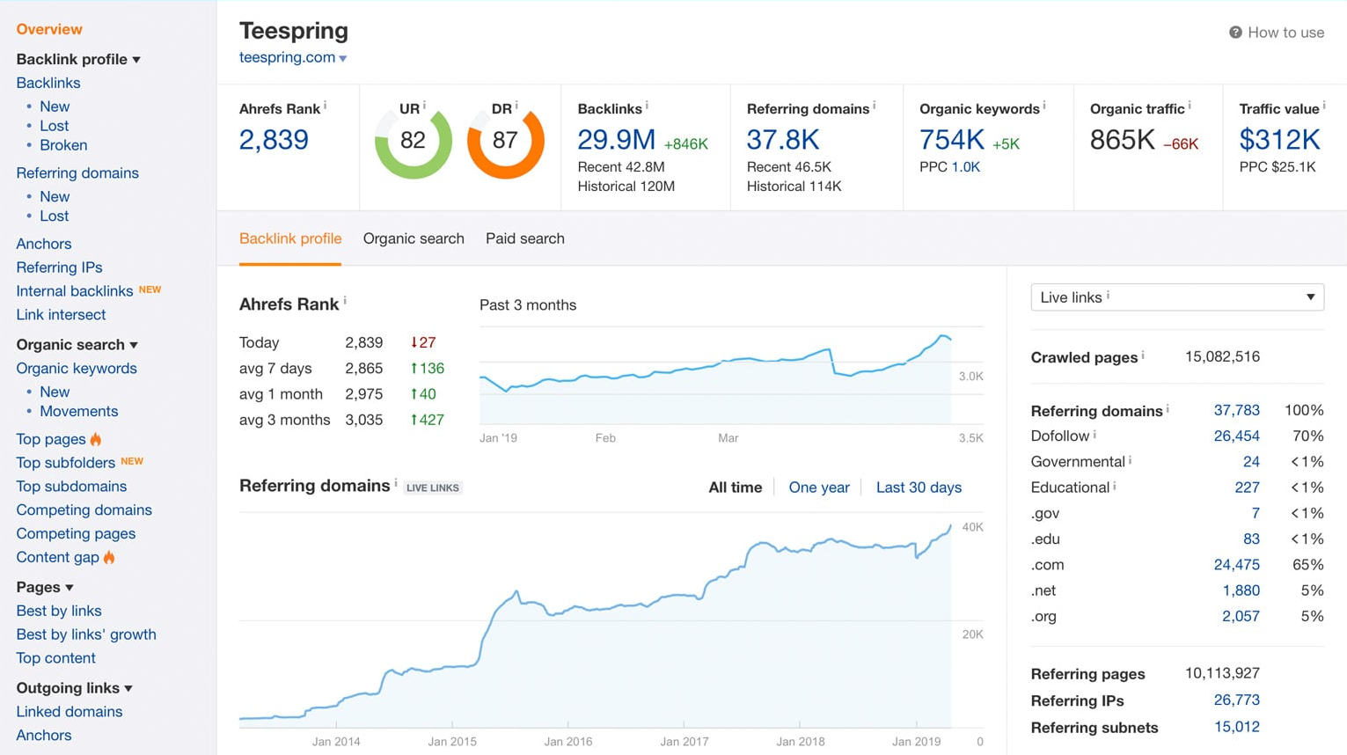
Task: Click the info icon beside Organic keywords metric
Action: tap(1044, 106)
